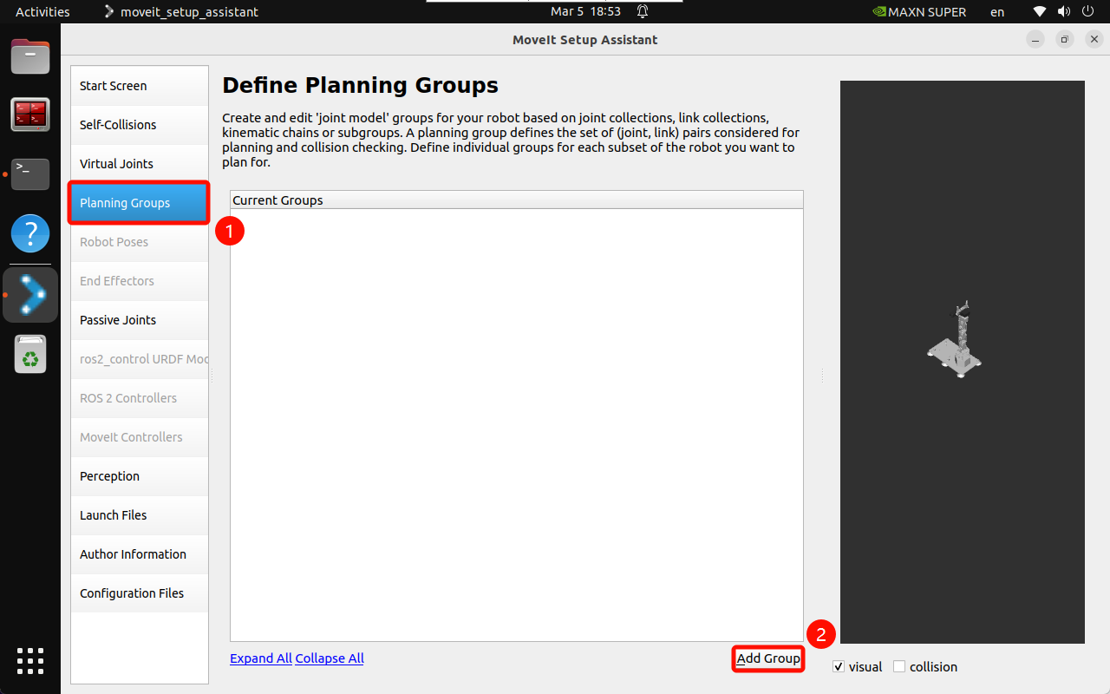Image resolution: width=1110 pixels, height=694 pixels.
Task: Switch to Virtual Joints step
Action: point(140,164)
